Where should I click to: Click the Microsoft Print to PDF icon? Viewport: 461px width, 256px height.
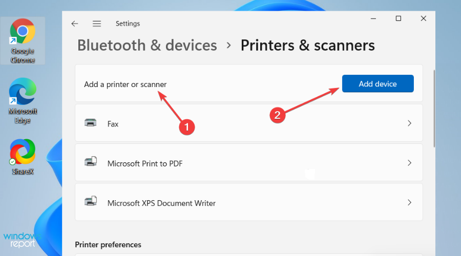(91, 161)
